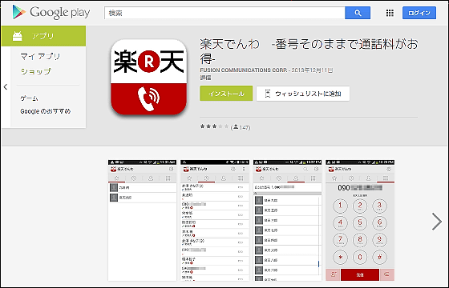Show next screenshots with the right chevron
Screen dimensions: 449x288
pos(437,222)
